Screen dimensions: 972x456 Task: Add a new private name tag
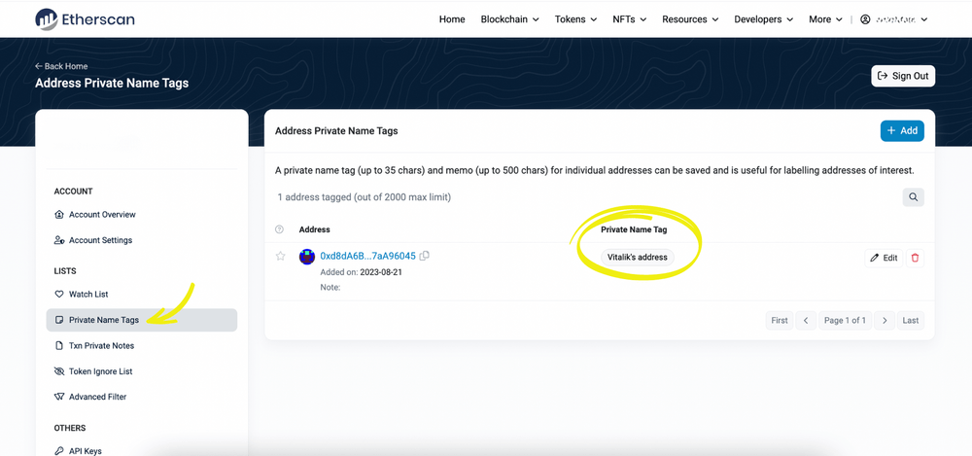(902, 131)
